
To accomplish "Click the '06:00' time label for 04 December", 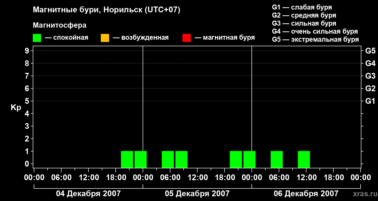I will pyautogui.click(x=61, y=177).
